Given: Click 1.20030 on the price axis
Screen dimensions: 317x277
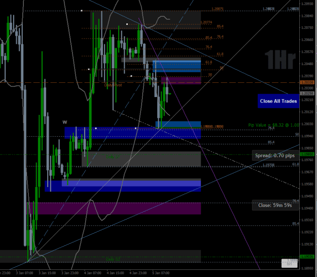Looking at the screenshot, I should click(x=307, y=124).
